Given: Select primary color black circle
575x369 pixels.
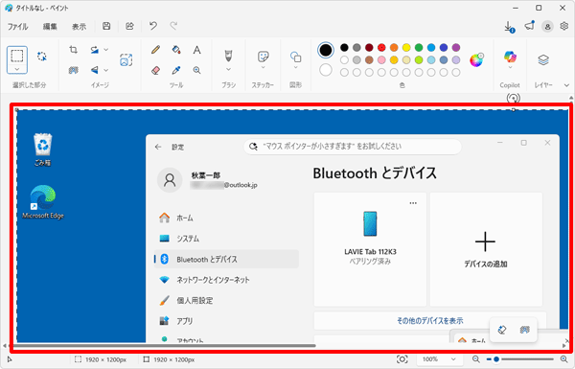Looking at the screenshot, I should 326,50.
